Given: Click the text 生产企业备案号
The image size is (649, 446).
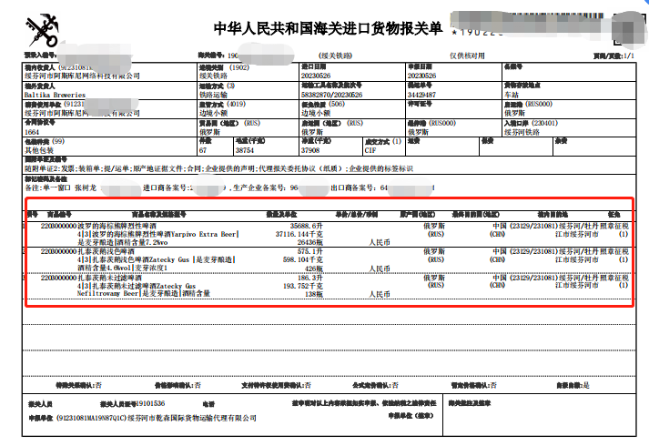Looking at the screenshot, I should tap(259, 188).
